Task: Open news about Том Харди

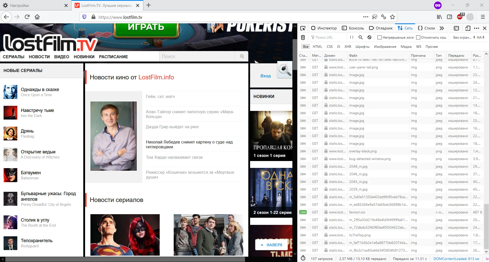Action: [174, 157]
